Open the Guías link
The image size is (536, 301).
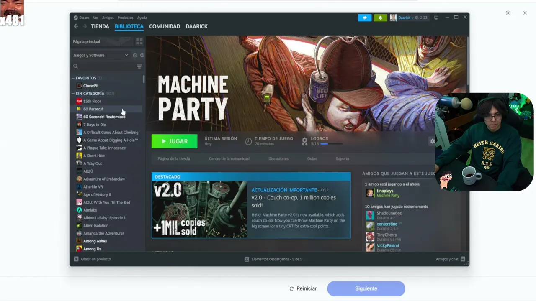[x=312, y=159]
